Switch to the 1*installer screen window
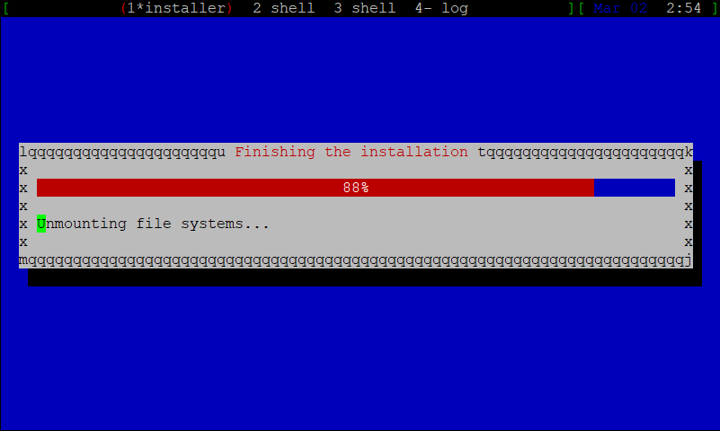The height and width of the screenshot is (431, 720). [x=176, y=8]
